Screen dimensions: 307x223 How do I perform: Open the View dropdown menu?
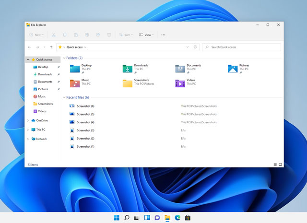click(146, 35)
